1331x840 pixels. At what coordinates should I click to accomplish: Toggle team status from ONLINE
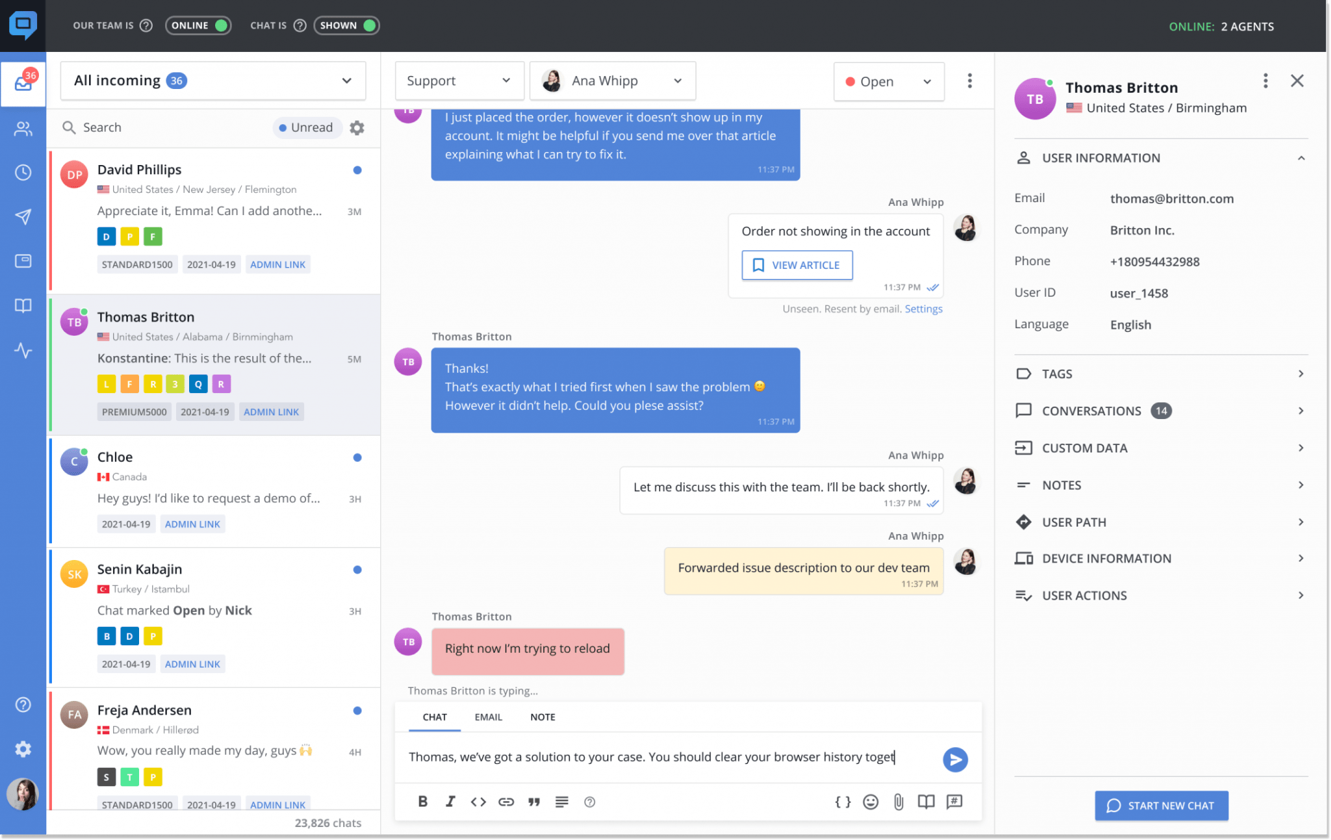198,25
